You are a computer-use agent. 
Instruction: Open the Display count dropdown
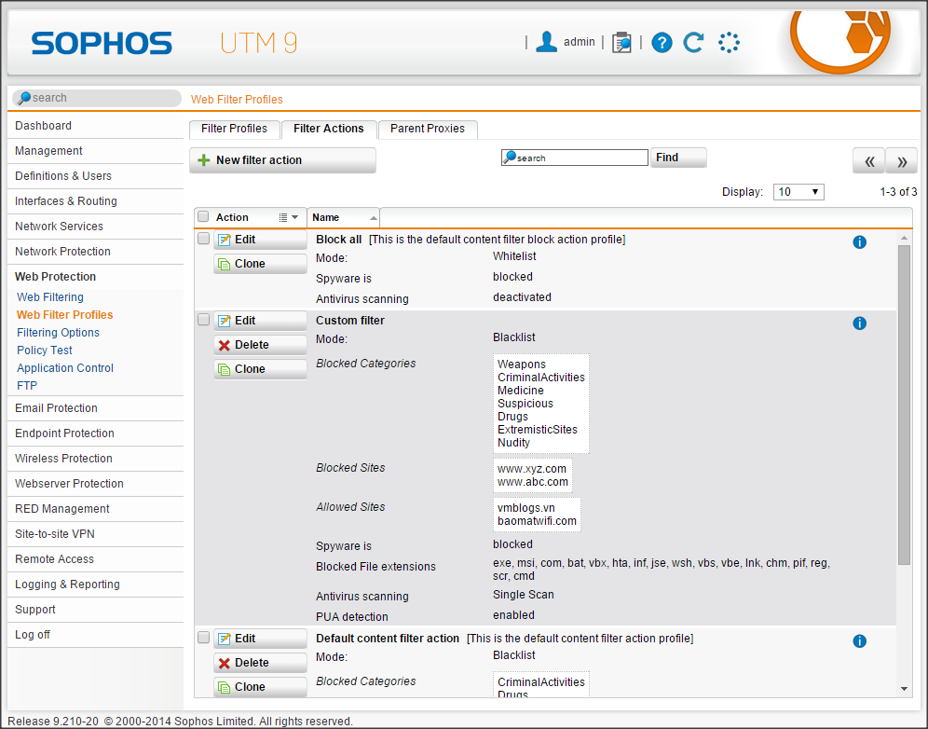pyautogui.click(x=799, y=192)
